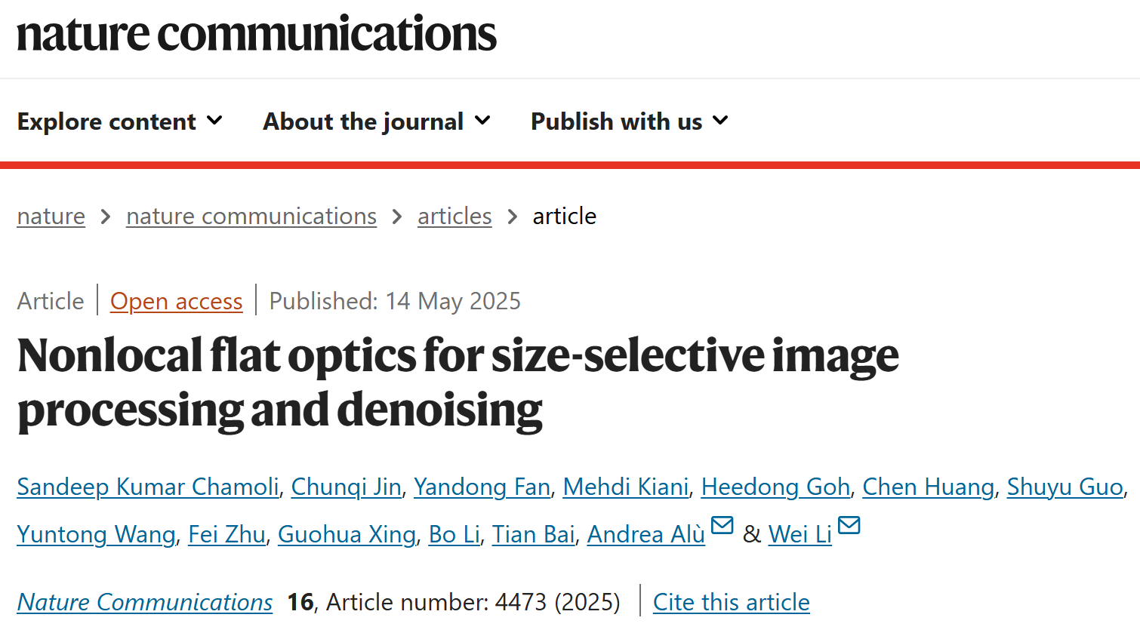Screen dimensions: 1140x639
Task: Navigate to the articles breadcrumb
Action: (454, 217)
